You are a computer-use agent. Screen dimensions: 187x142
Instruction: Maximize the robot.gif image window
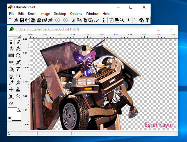pos(159,29)
